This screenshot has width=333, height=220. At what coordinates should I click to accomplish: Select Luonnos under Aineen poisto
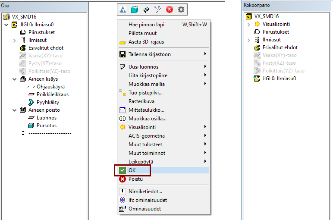coord(47,118)
